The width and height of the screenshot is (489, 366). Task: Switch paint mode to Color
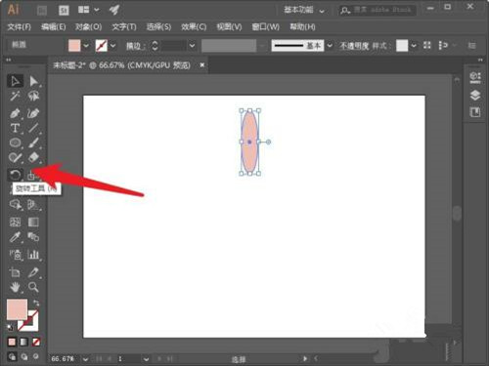click(12, 342)
